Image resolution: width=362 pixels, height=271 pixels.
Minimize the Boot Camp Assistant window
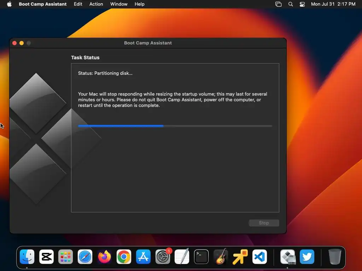click(x=22, y=43)
